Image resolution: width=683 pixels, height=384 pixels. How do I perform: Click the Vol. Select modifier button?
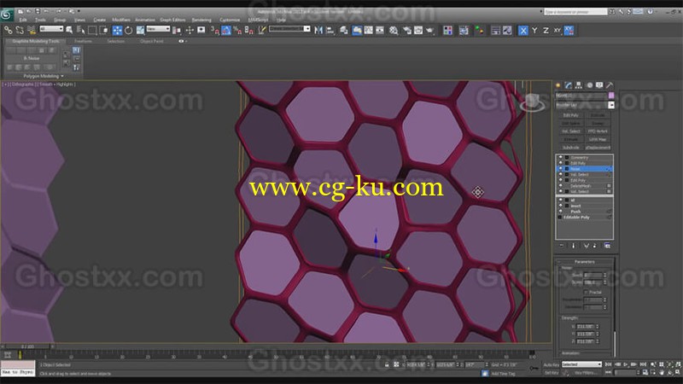point(571,131)
